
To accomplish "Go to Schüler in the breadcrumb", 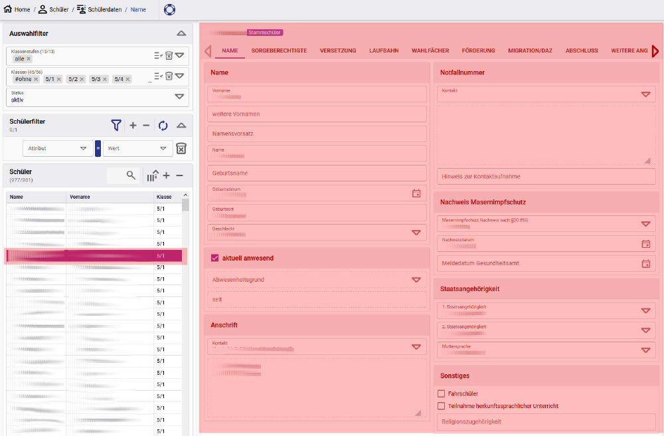I will click(x=58, y=9).
